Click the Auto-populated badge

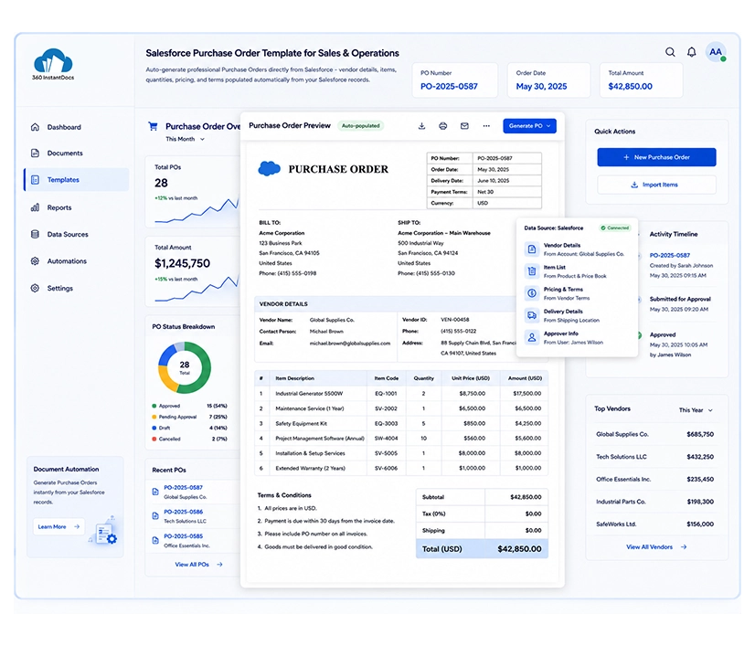(361, 126)
